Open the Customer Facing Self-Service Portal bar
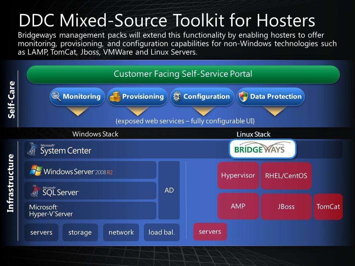Viewport: 355px width, 266px height. (x=183, y=74)
